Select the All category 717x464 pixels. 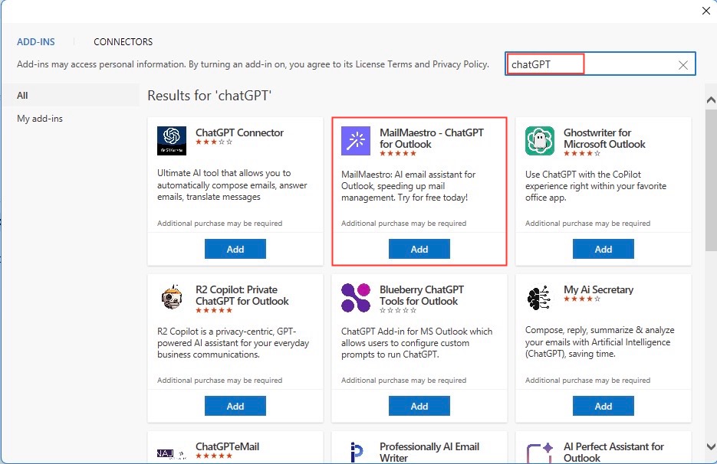click(x=71, y=96)
